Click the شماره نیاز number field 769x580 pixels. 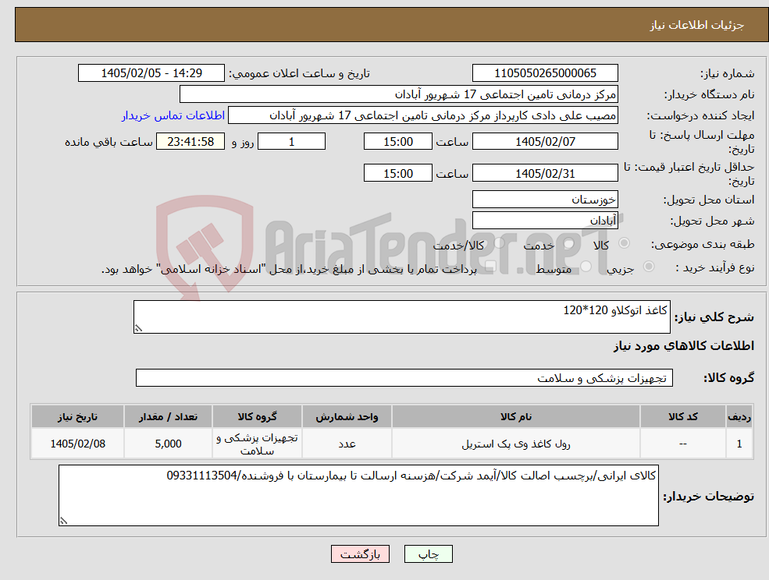545,73
